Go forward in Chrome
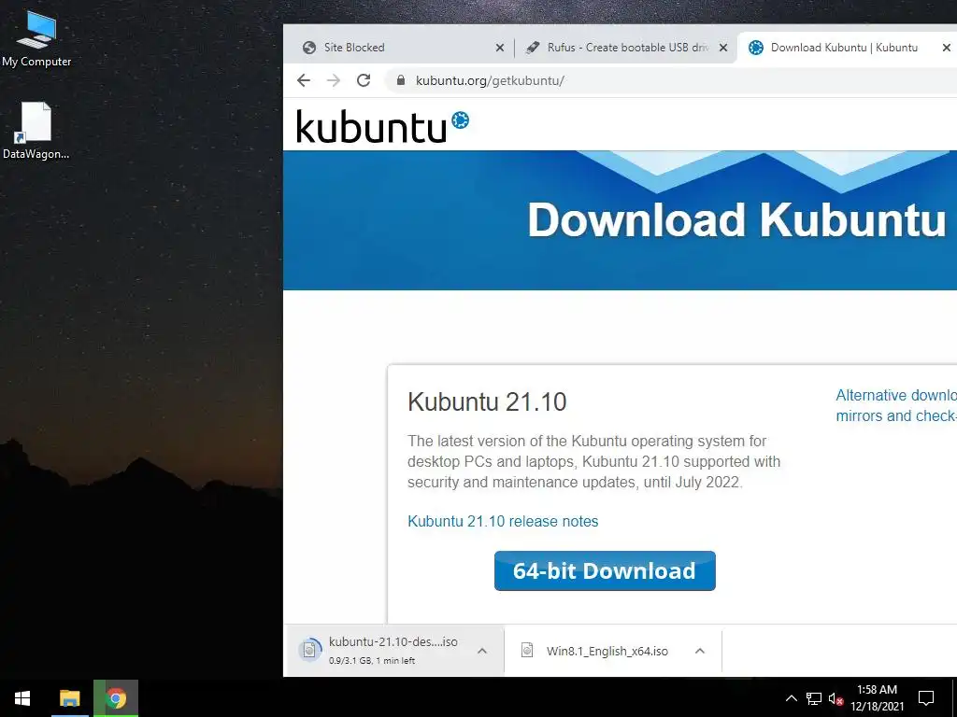The height and width of the screenshot is (717, 957). pos(334,80)
